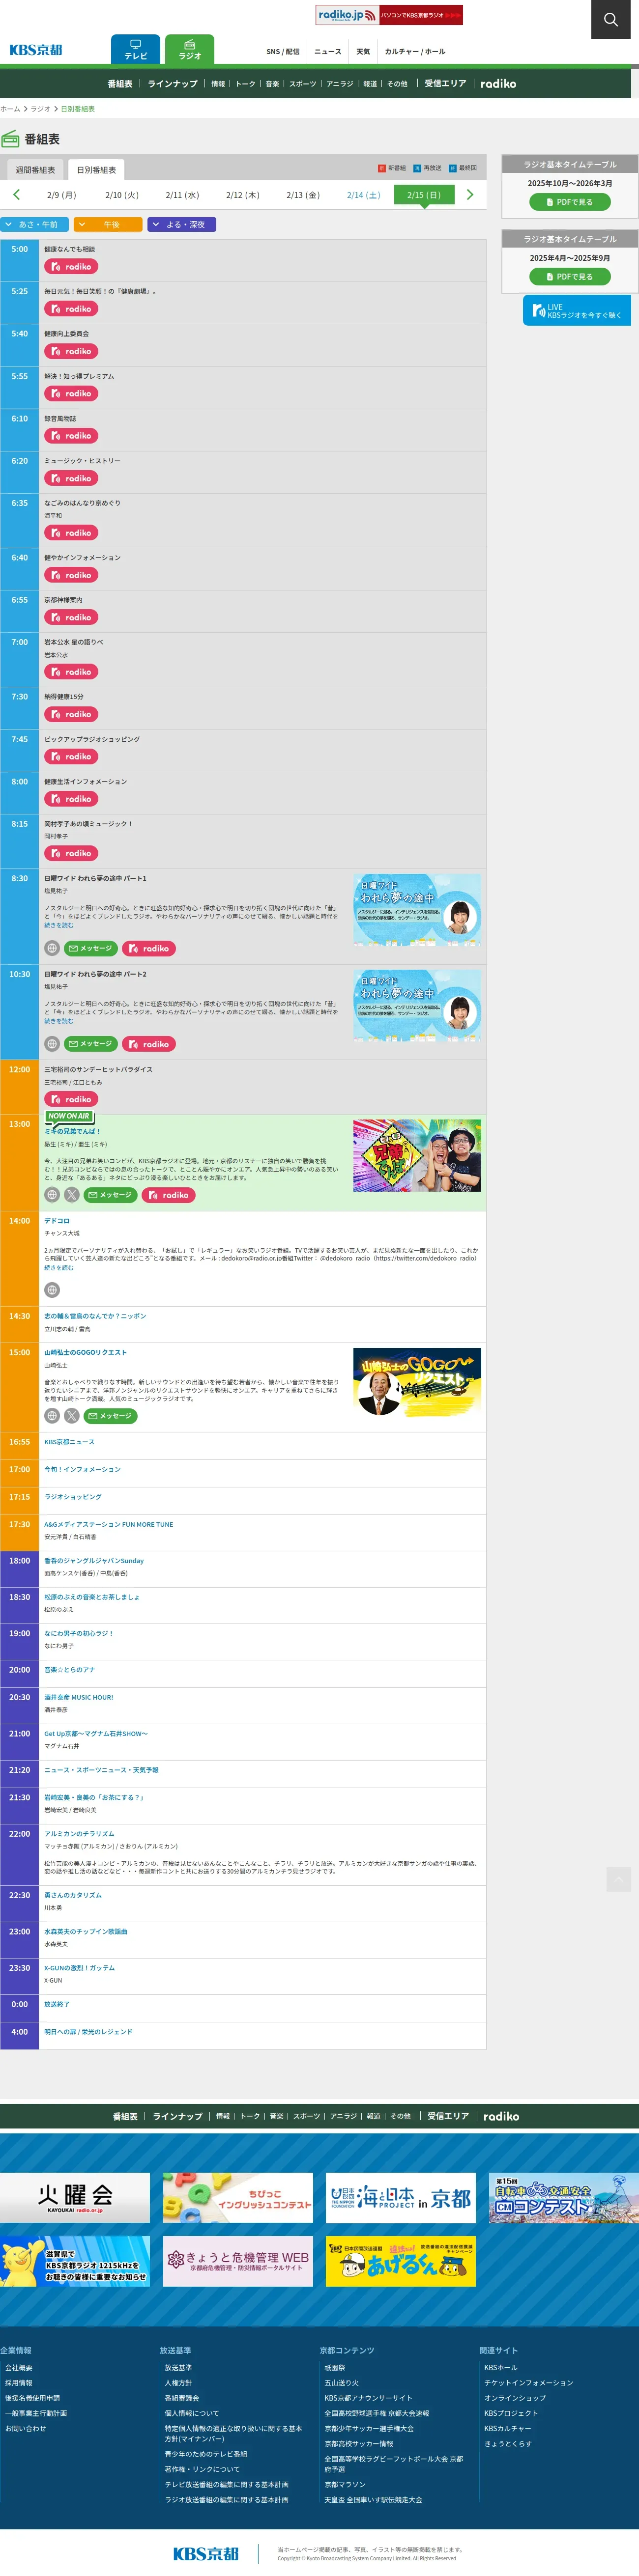
Task: Open globe icon for デドコロ
Action: pyautogui.click(x=52, y=1290)
